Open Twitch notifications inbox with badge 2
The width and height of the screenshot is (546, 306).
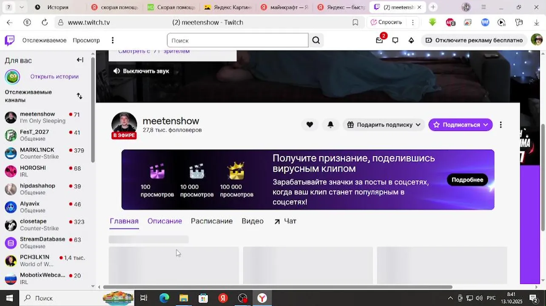click(x=379, y=40)
